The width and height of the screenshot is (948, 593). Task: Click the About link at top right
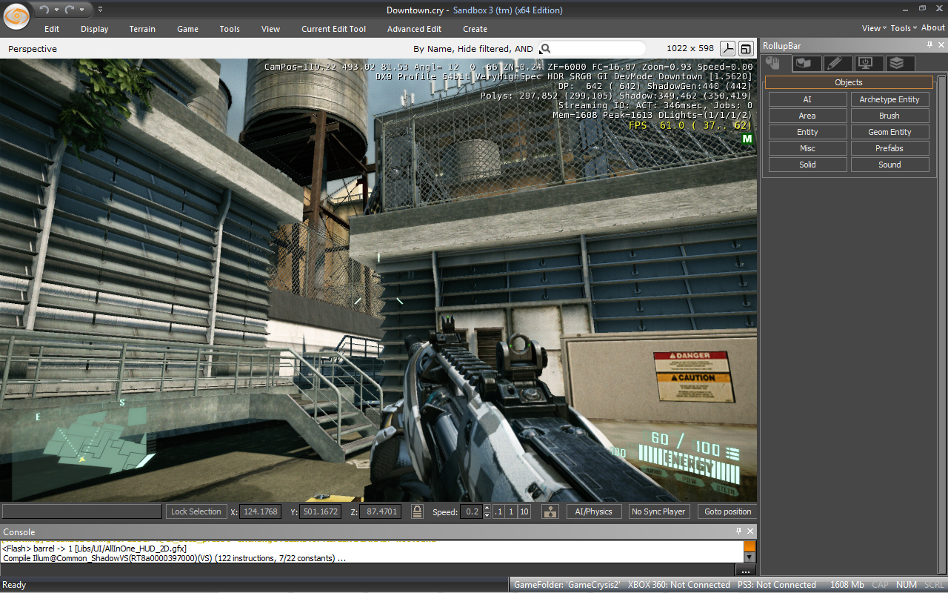coord(933,28)
